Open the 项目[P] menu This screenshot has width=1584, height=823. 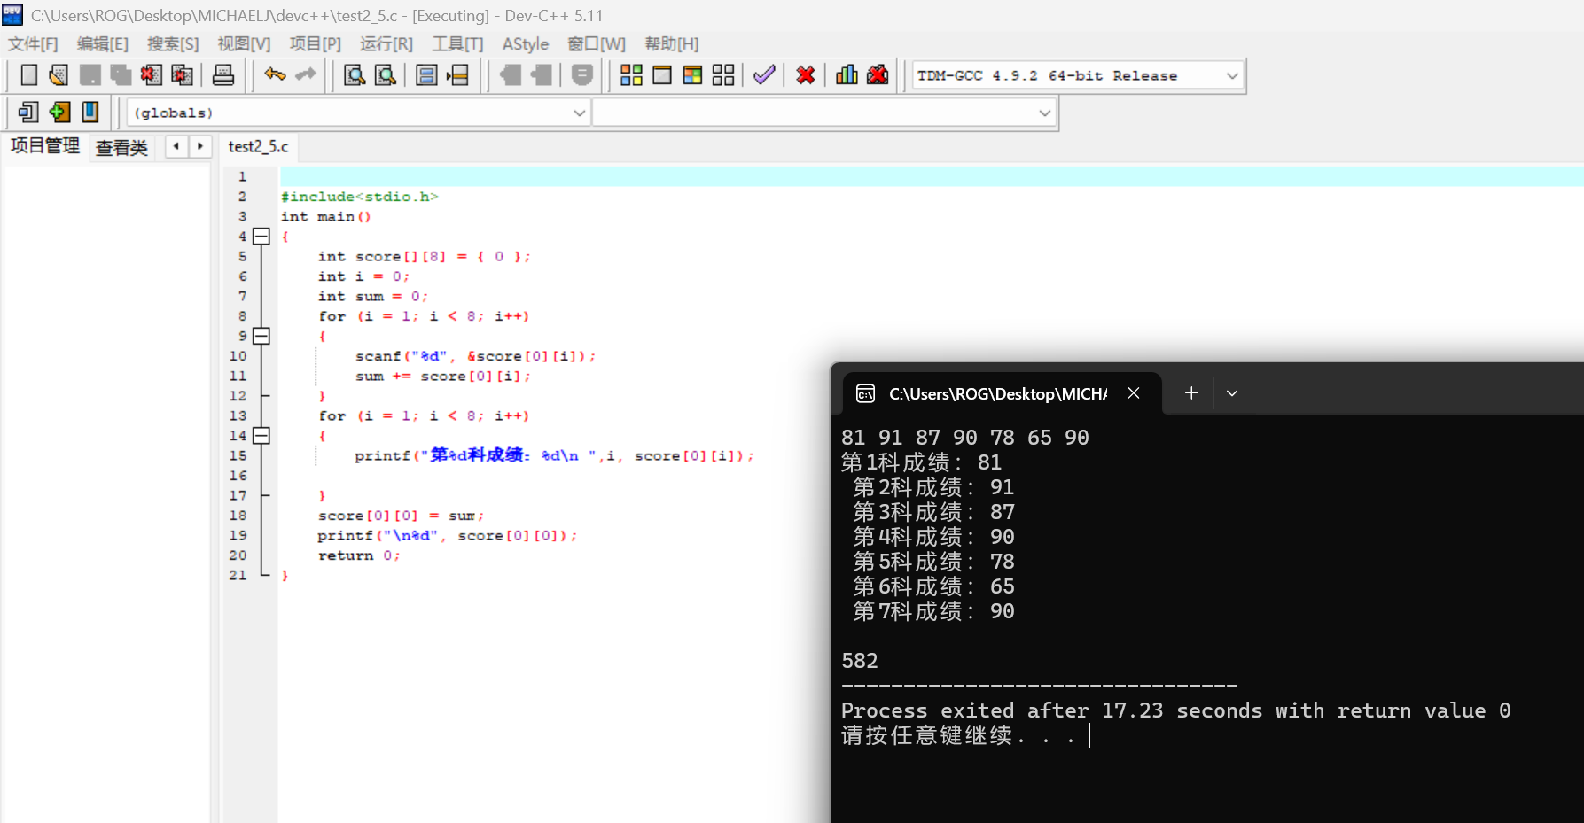(316, 43)
